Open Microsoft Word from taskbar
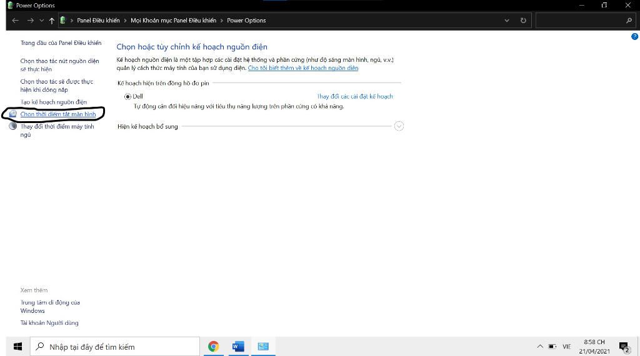This screenshot has height=356, width=640. coord(238,347)
